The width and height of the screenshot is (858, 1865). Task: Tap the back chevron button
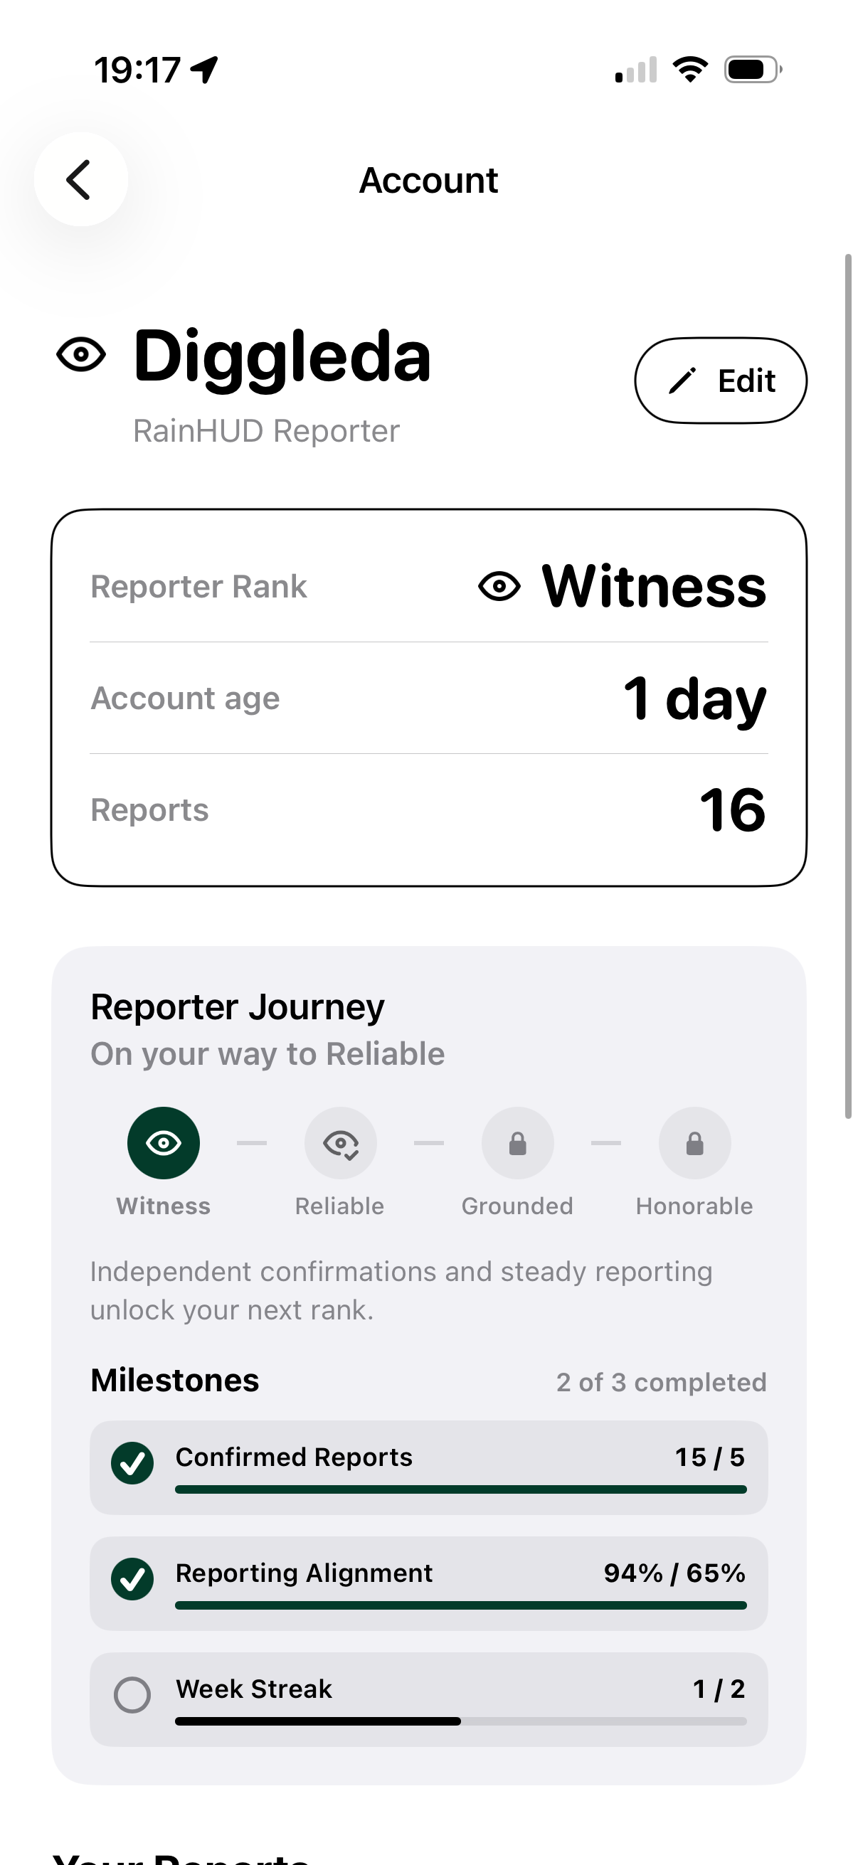80,179
